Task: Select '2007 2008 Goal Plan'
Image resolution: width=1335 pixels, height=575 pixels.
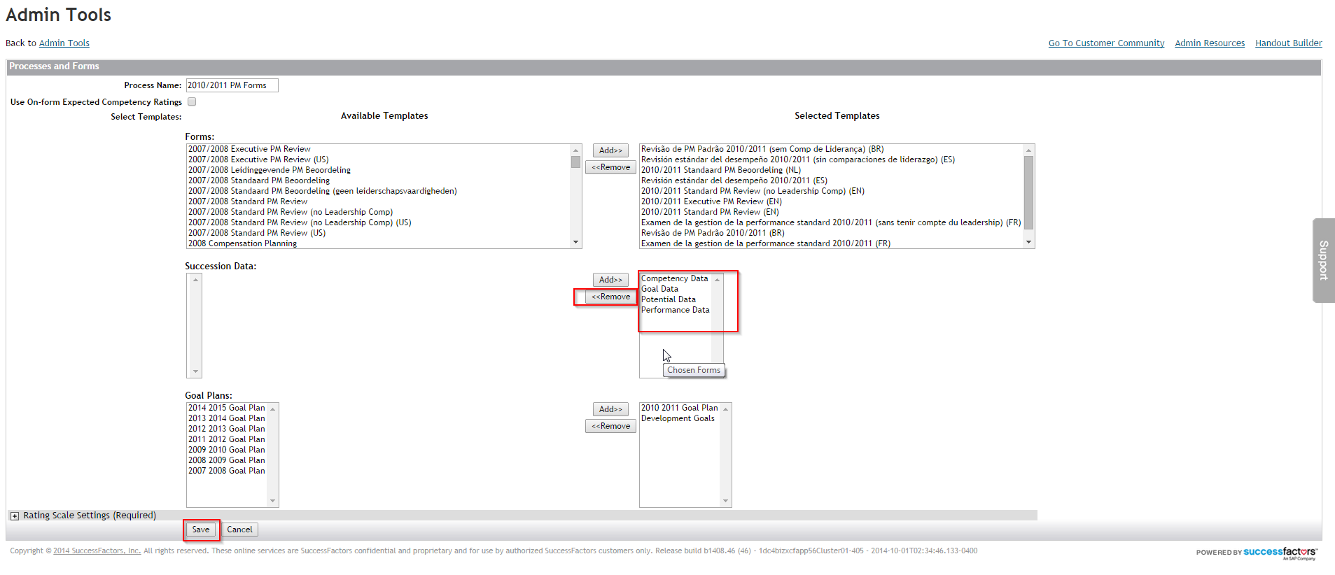Action: click(228, 471)
